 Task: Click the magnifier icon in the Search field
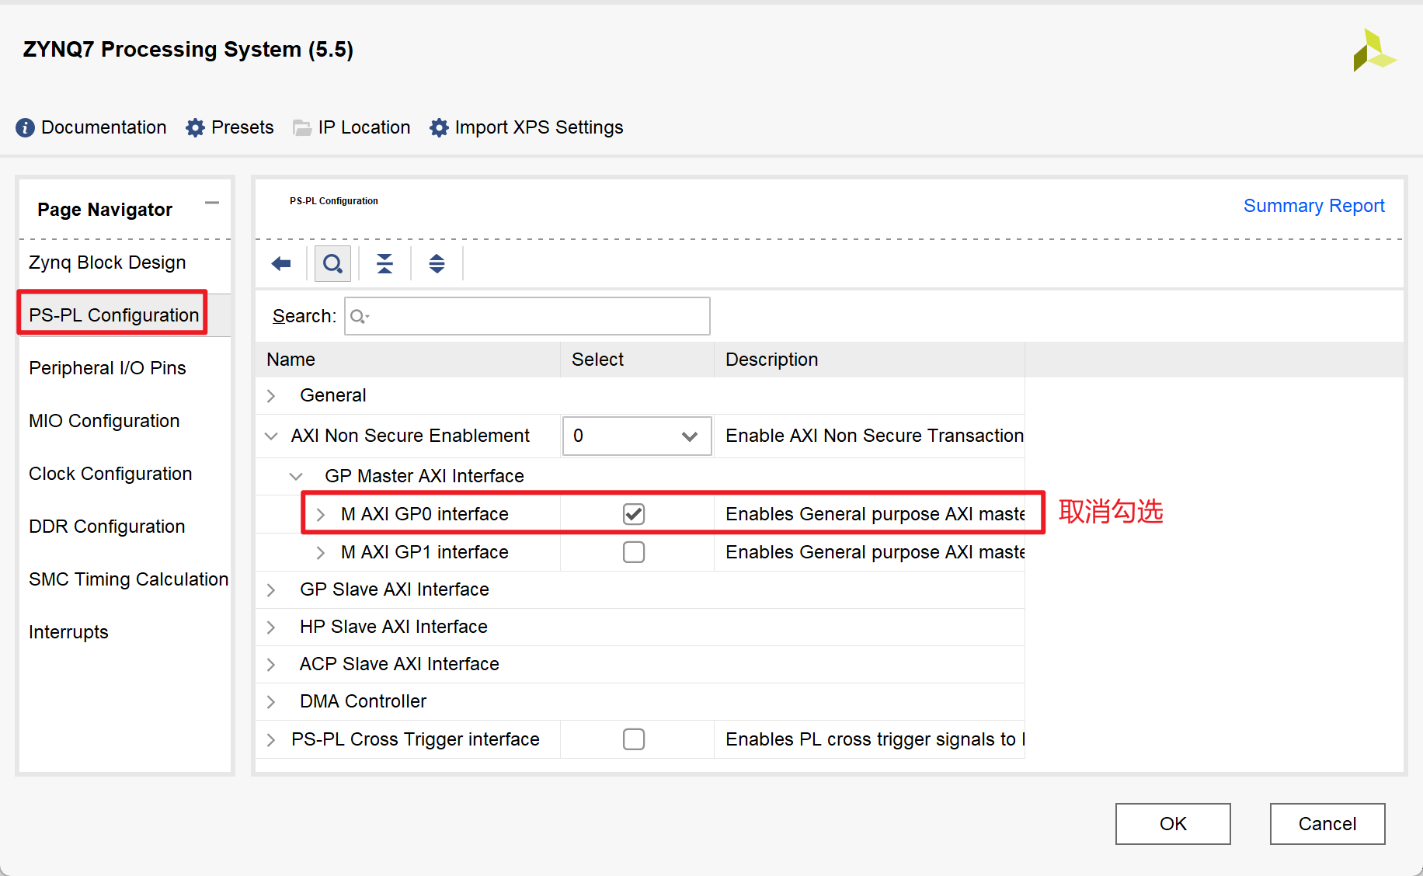(359, 316)
